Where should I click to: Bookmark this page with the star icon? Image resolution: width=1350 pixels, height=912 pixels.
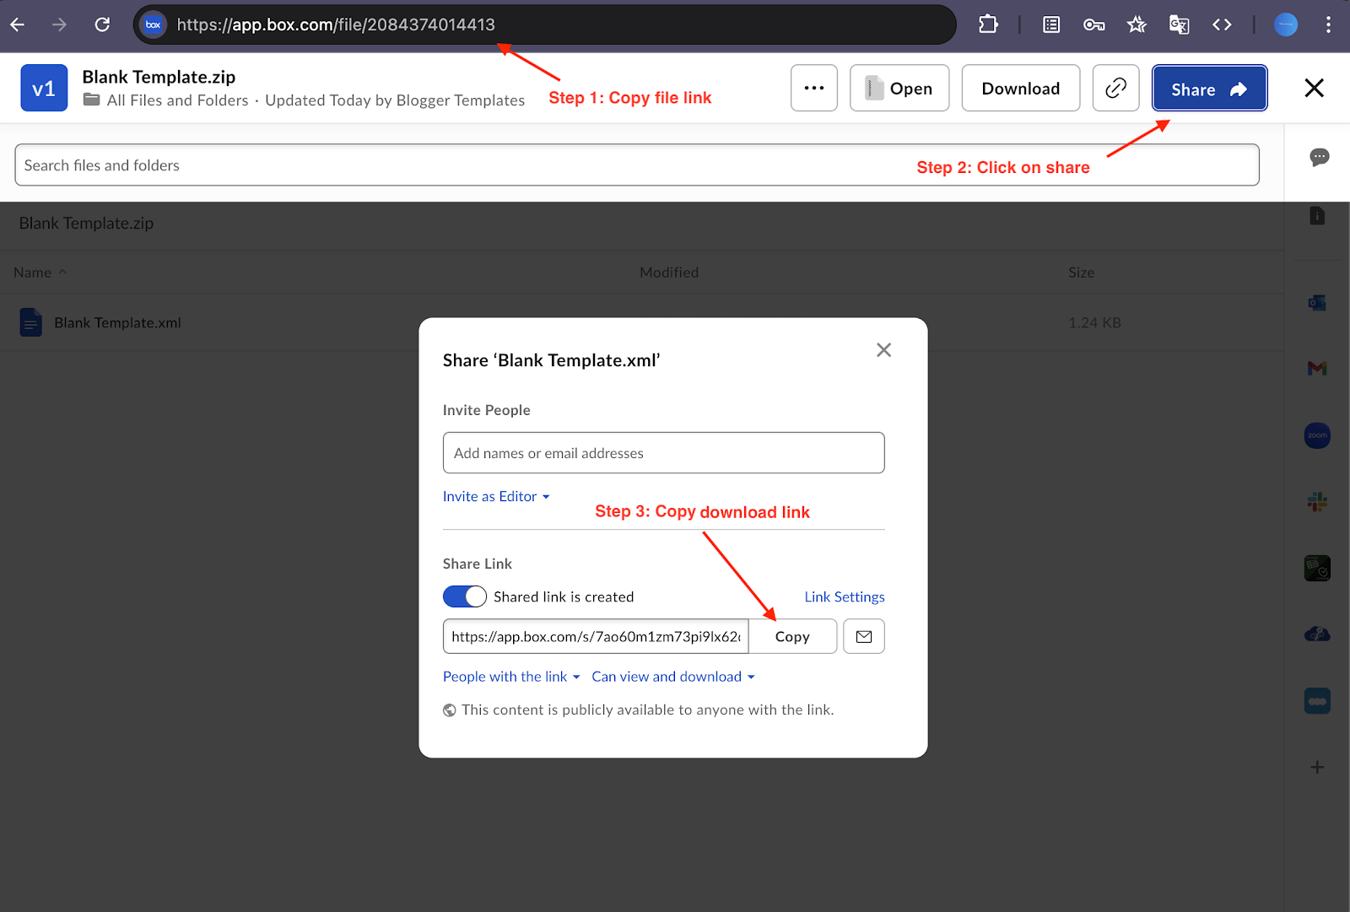tap(1137, 24)
